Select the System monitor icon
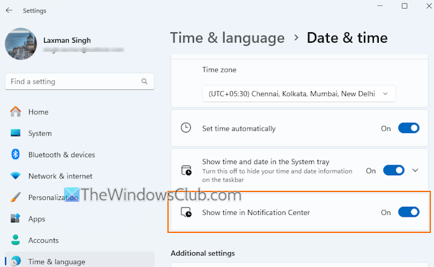 15,133
